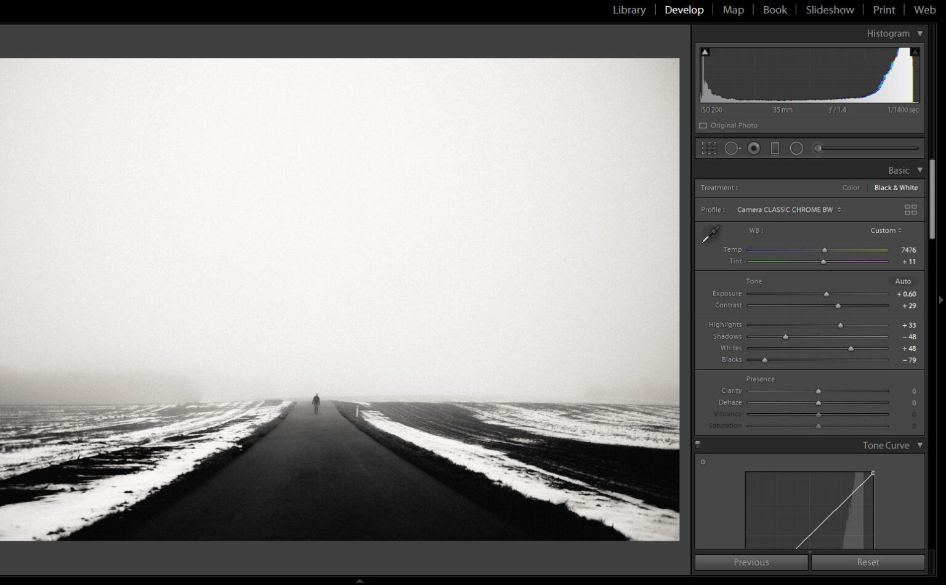Viewport: 946px width, 585px height.
Task: Toggle the shadows clipping indicator in Histogram
Action: point(705,51)
